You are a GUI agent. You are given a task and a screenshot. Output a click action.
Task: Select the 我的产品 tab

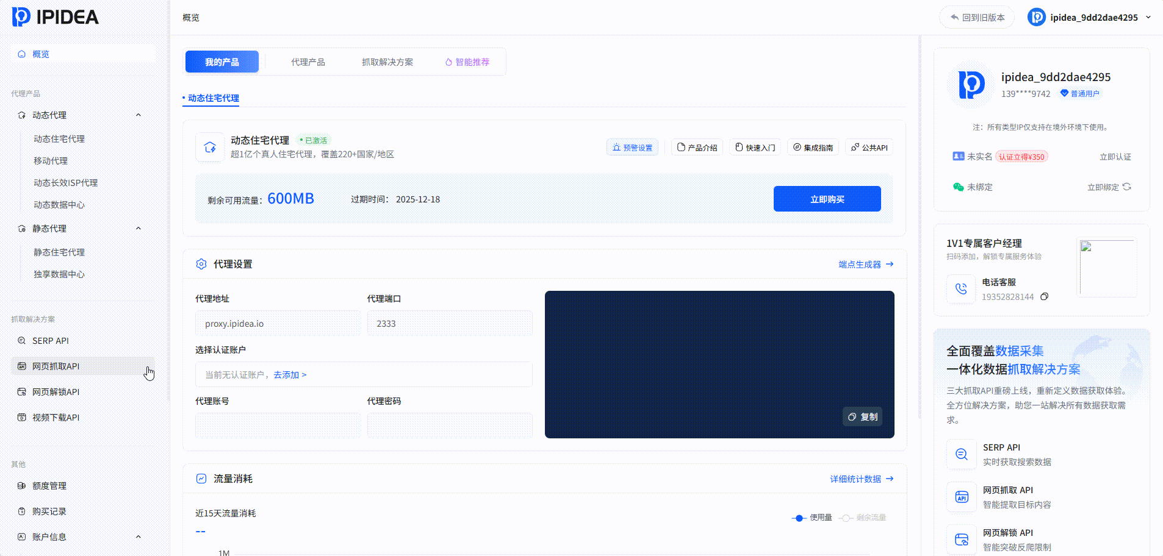[x=222, y=62]
